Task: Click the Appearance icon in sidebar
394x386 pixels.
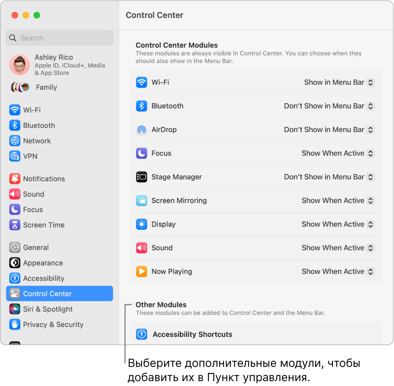Action: click(x=15, y=263)
